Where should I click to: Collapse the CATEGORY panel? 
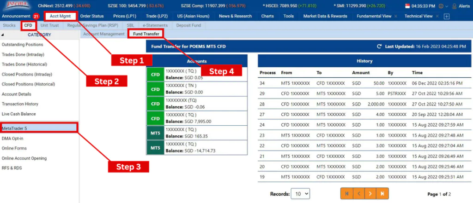[3, 35]
